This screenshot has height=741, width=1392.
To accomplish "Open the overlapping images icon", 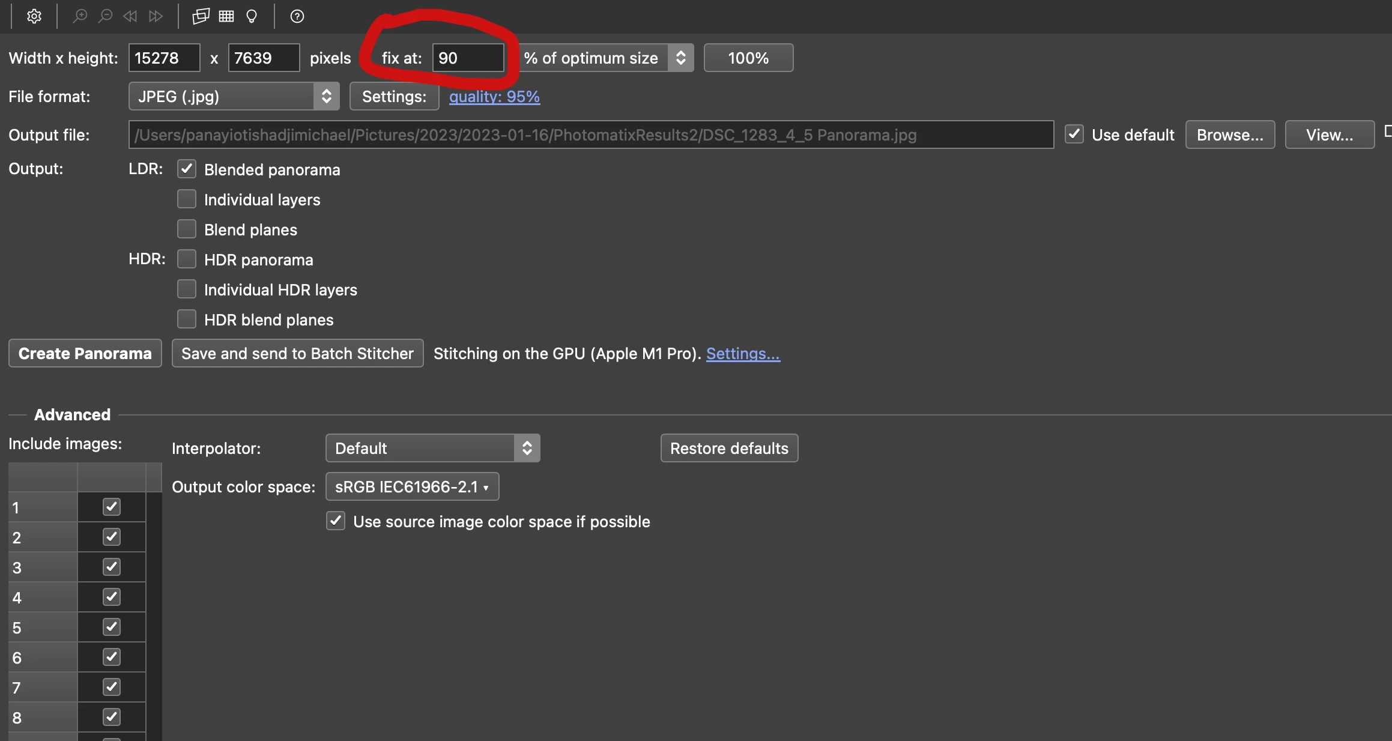I will pos(201,16).
